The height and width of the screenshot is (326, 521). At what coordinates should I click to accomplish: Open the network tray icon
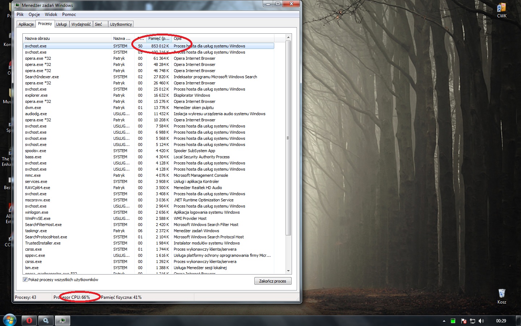coord(472,321)
